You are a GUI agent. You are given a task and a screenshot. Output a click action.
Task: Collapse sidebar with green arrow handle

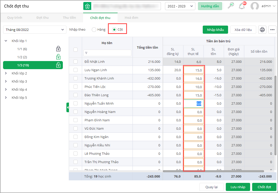68,107
